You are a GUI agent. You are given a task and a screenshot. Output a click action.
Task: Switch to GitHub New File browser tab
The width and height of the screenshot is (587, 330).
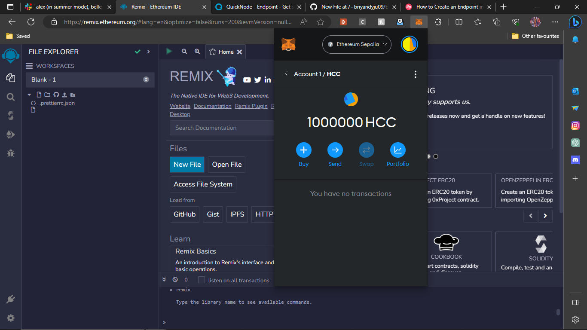tap(353, 7)
